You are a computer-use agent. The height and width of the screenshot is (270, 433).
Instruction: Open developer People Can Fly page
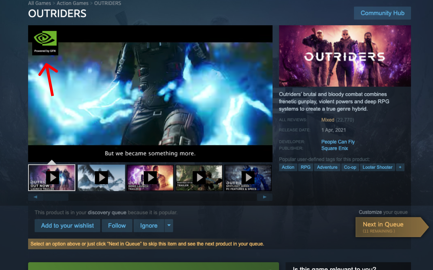(x=338, y=142)
